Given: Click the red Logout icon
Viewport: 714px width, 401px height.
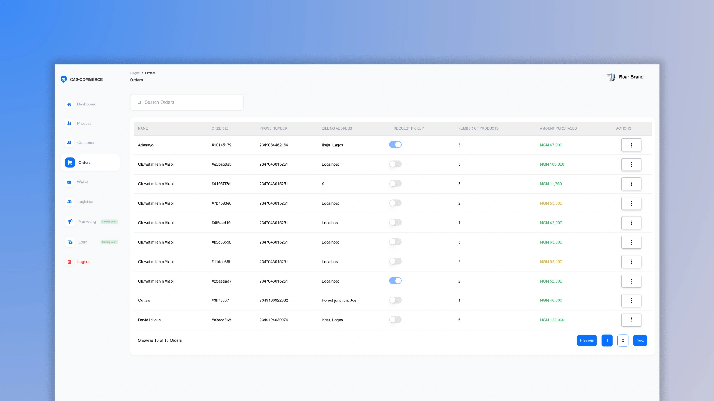Looking at the screenshot, I should (x=69, y=262).
